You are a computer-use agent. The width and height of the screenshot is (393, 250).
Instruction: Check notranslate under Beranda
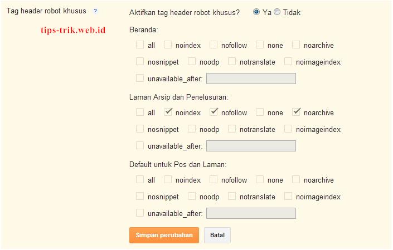[232, 61]
